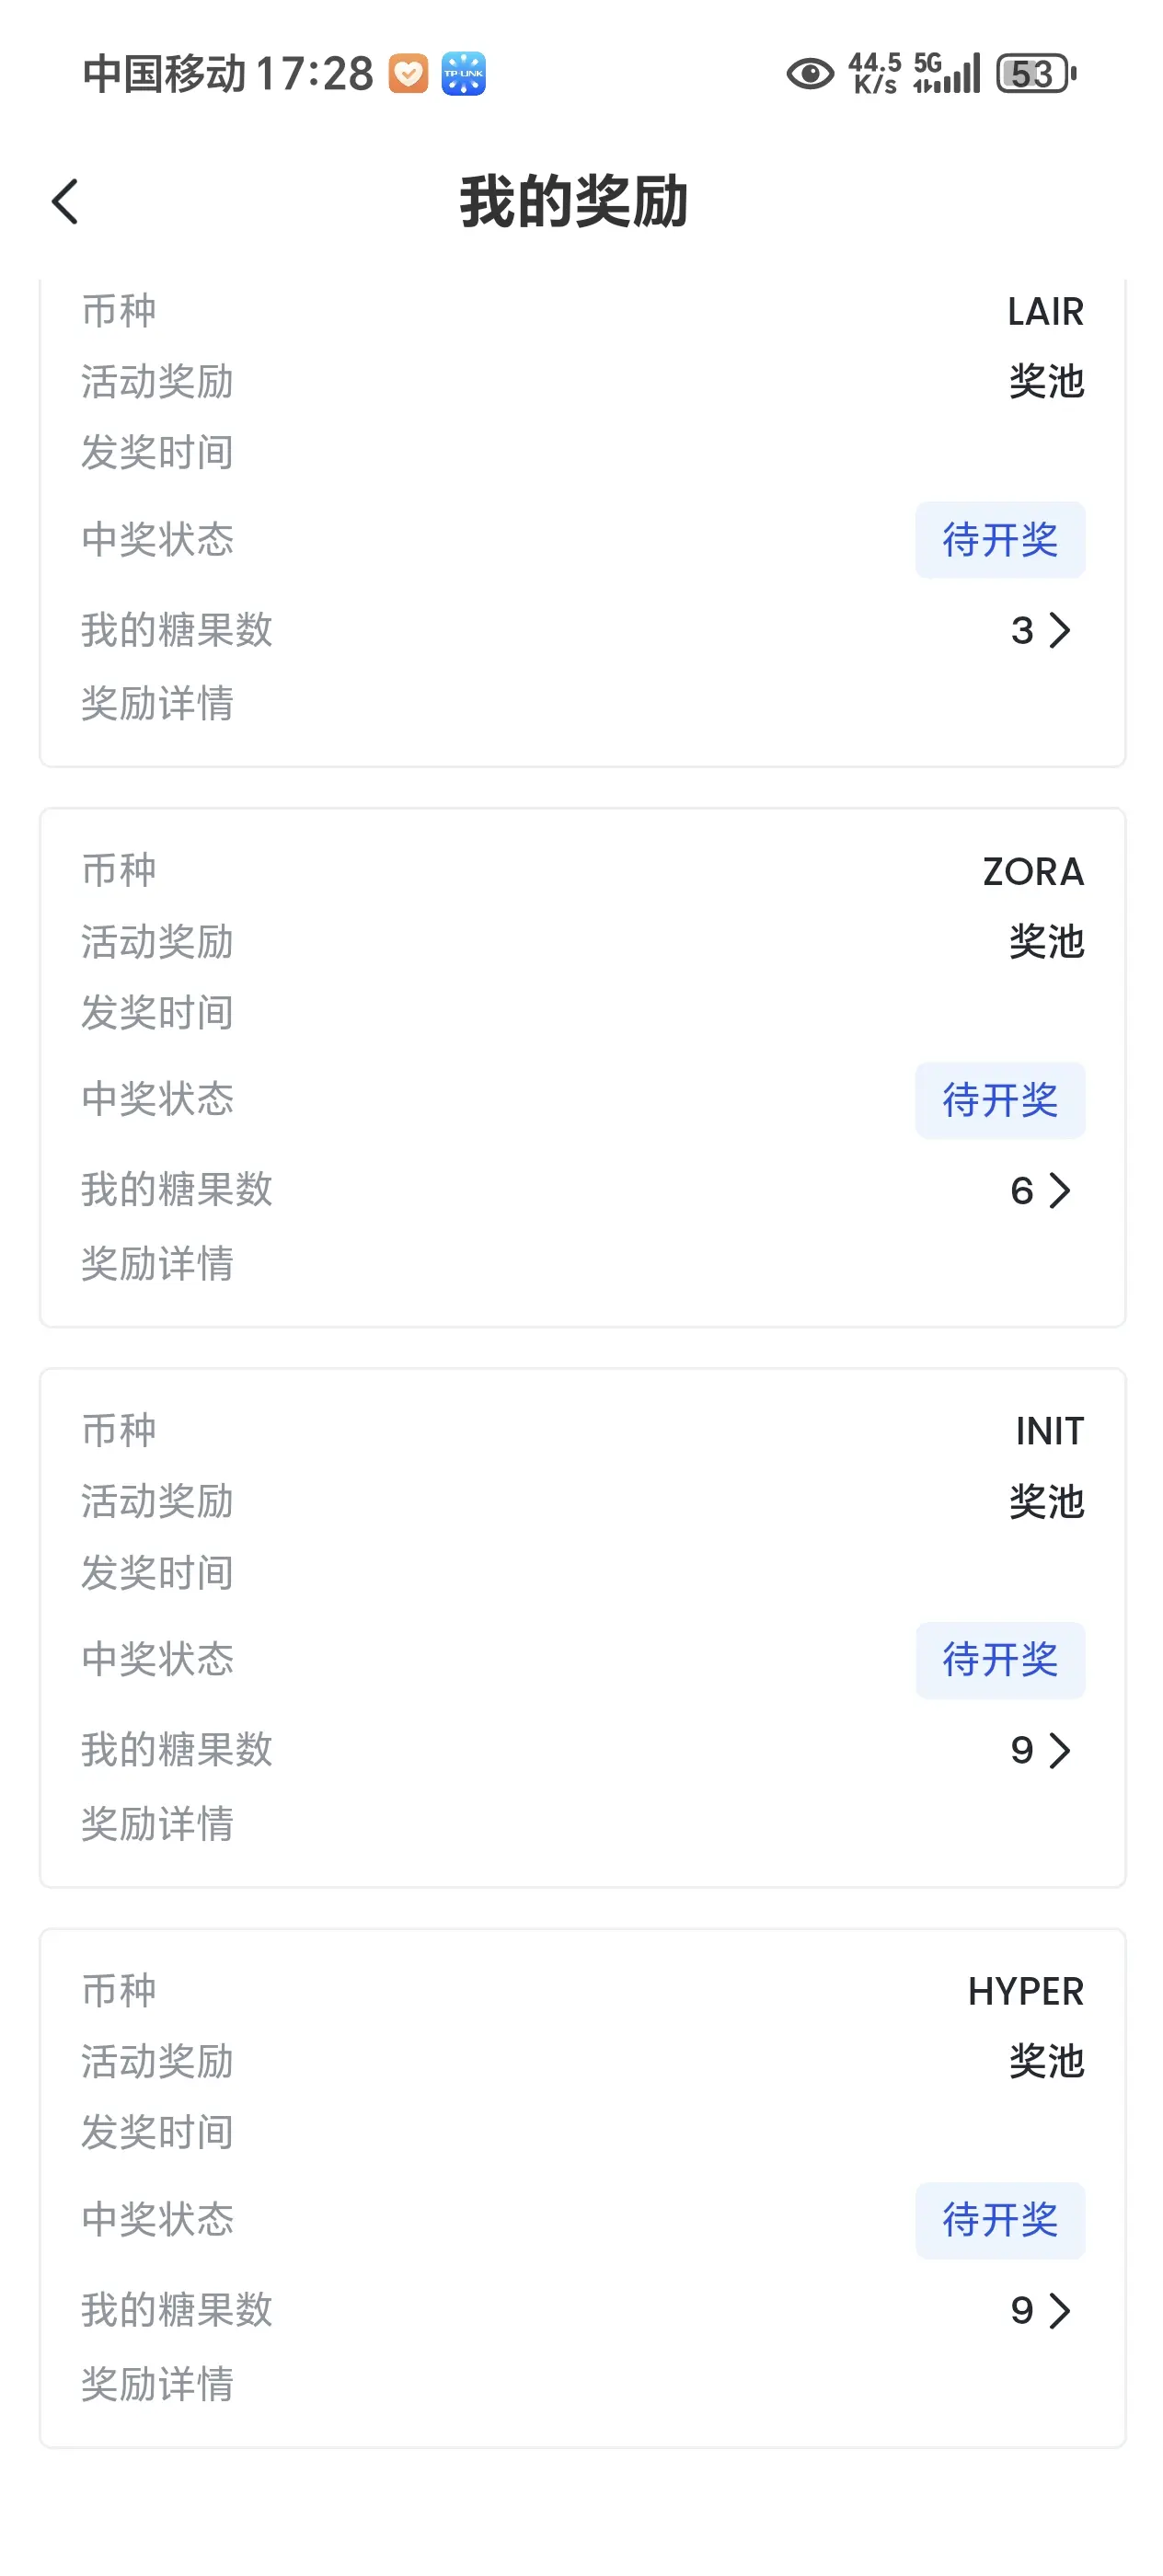This screenshot has width=1163, height=2576.
Task: Click 奖励详情 row in INIT card
Action: pyautogui.click(x=582, y=1824)
